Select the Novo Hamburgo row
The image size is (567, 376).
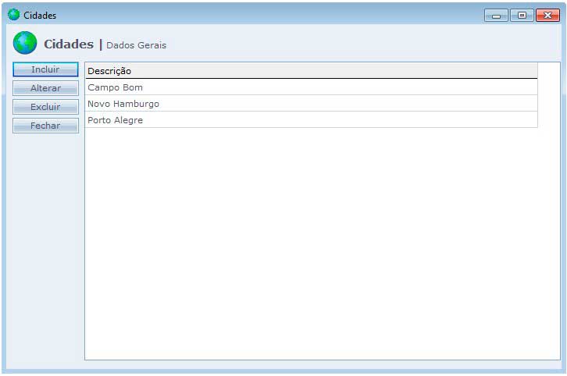point(123,104)
